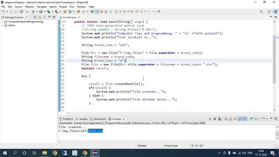Open the Refactor menu
This screenshot has width=279, height=157.
(x=30, y=7)
